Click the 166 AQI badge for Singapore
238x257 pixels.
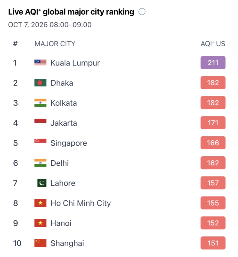click(213, 143)
